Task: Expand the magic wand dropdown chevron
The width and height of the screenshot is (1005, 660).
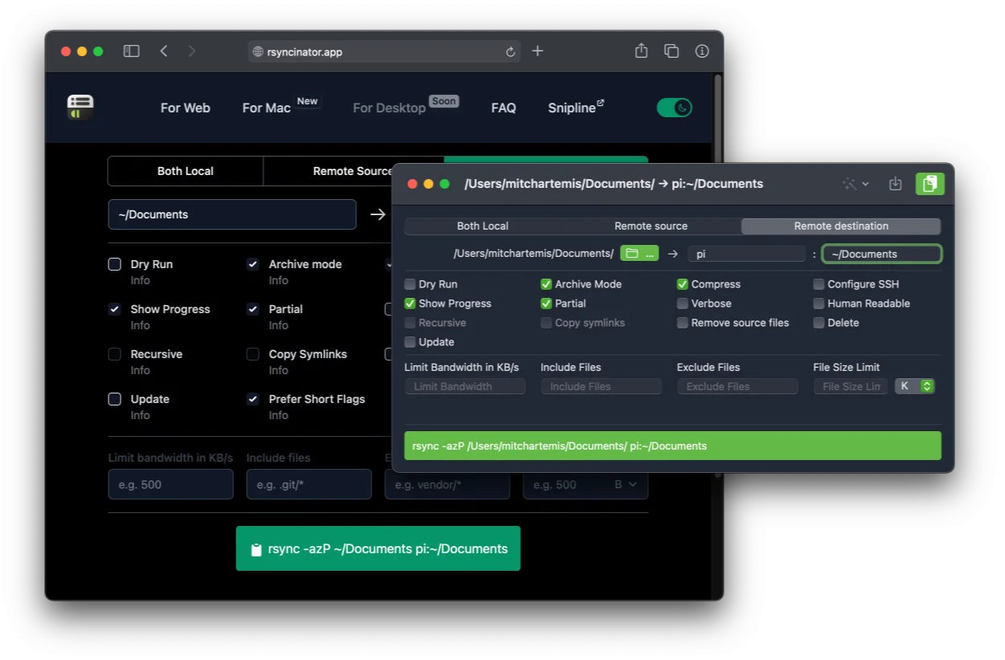Action: click(x=863, y=183)
